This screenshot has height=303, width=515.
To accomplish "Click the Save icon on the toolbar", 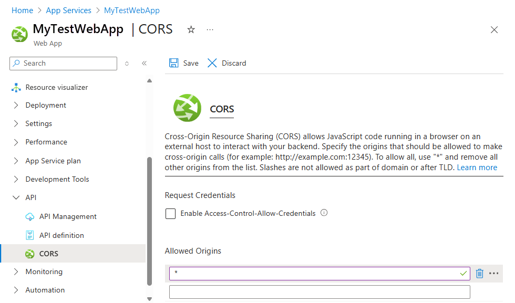I will coord(174,62).
